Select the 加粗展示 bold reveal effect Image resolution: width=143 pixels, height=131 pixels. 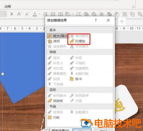[80, 112]
